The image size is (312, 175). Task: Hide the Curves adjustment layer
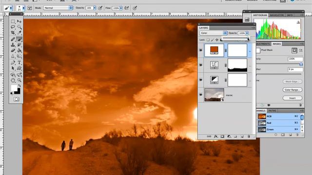click(201, 65)
